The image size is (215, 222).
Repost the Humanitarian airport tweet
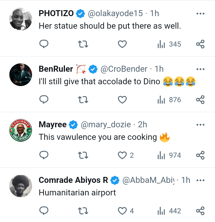pos(83,211)
